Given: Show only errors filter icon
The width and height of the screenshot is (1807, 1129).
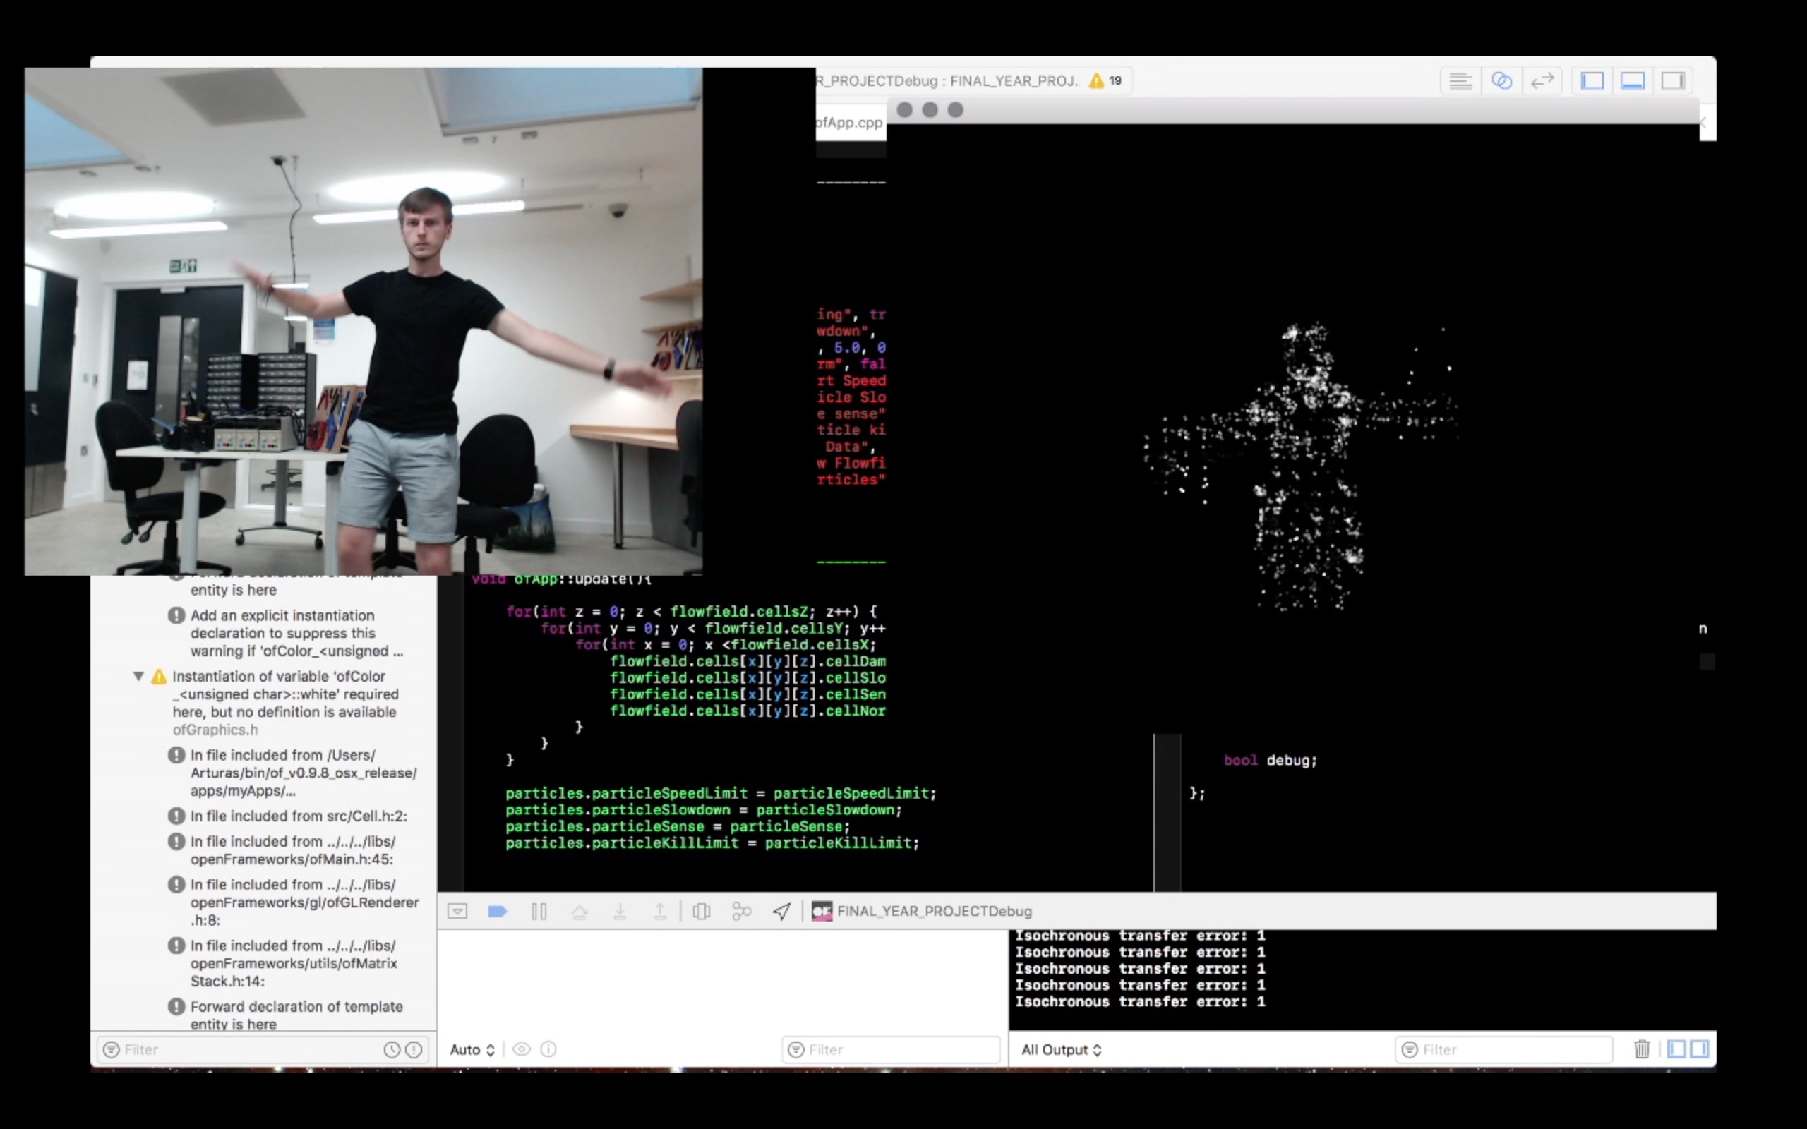Looking at the screenshot, I should click(414, 1049).
